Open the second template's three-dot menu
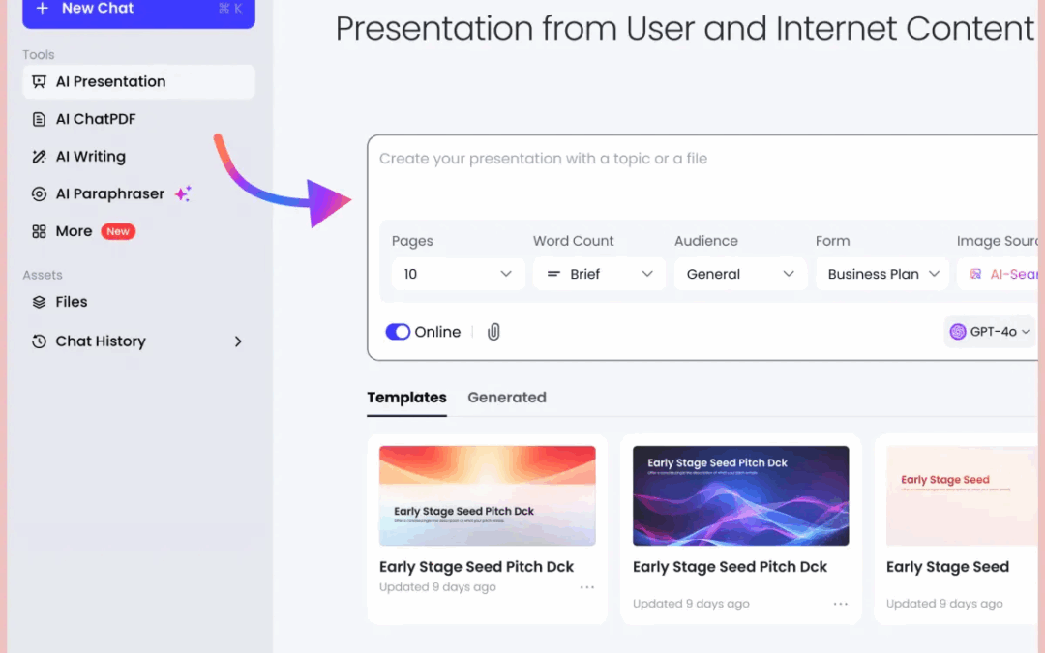1045x653 pixels. [841, 604]
